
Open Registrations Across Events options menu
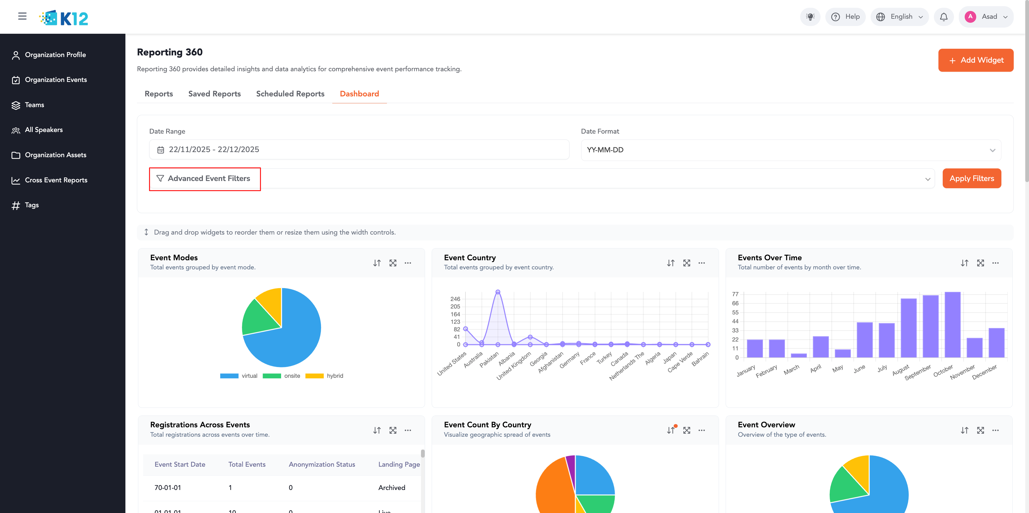(x=407, y=430)
